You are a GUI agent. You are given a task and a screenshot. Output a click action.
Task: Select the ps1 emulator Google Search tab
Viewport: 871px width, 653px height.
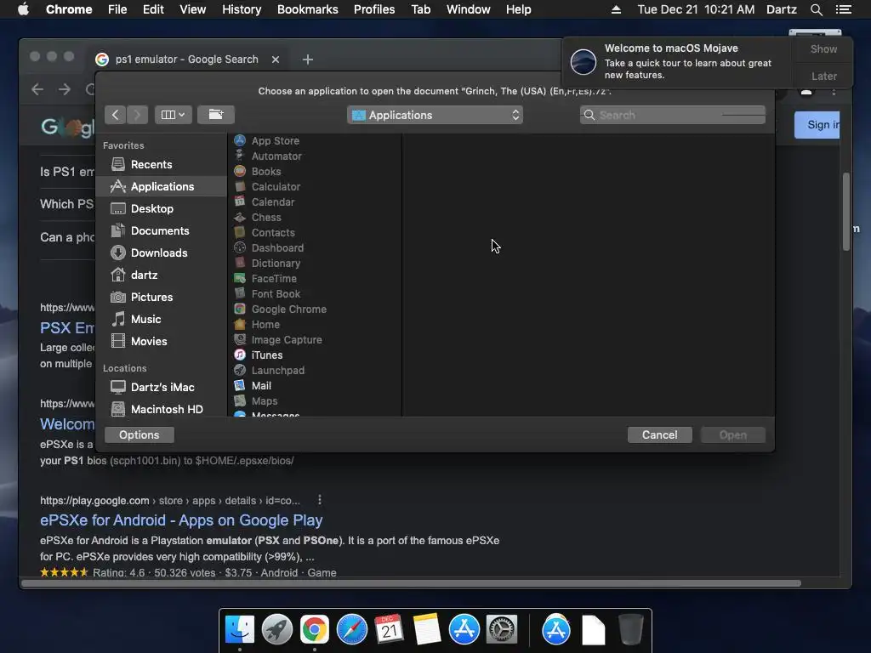click(186, 59)
